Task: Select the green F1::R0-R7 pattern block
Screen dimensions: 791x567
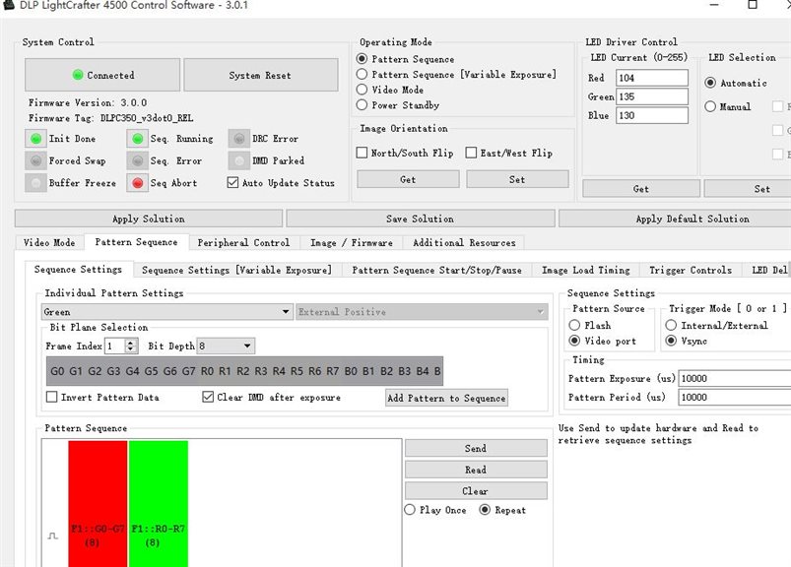Action: pyautogui.click(x=159, y=503)
